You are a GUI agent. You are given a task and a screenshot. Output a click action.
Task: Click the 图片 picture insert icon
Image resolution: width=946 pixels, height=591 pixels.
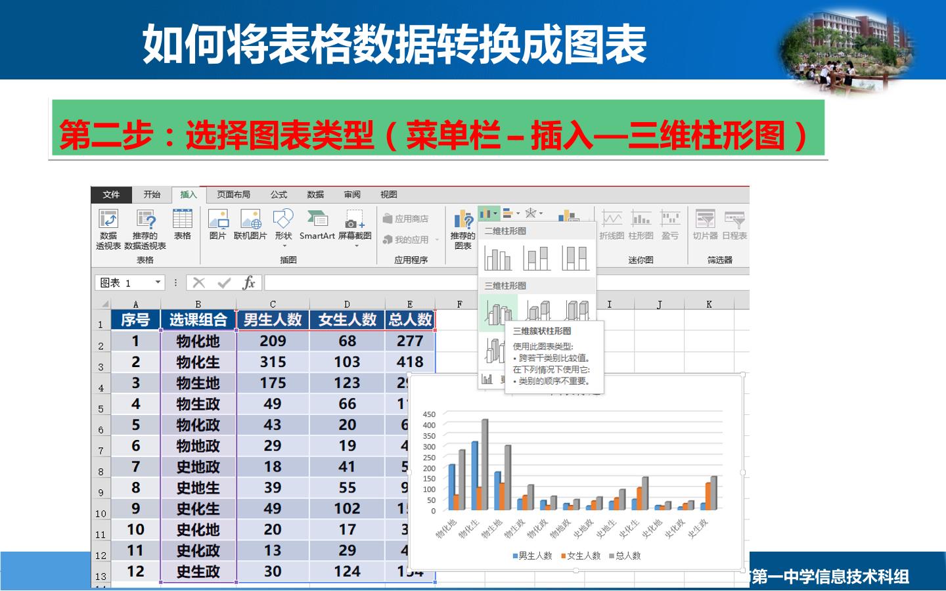point(217,224)
